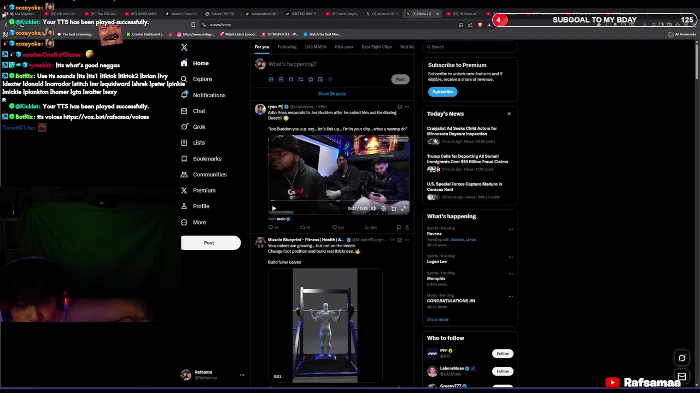Play the Adin Ross video

(x=274, y=209)
